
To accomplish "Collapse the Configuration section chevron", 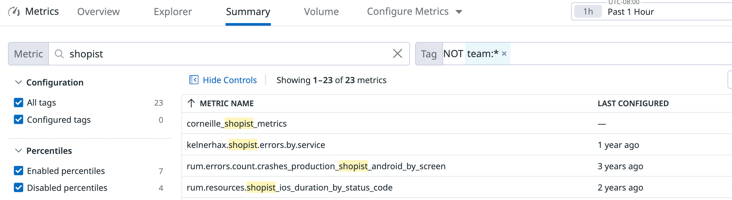I will tap(18, 82).
